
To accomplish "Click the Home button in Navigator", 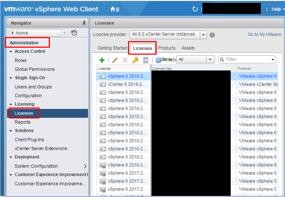I will [x=35, y=33].
